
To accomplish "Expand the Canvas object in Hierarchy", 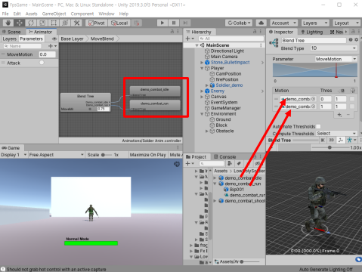I will click(x=202, y=97).
